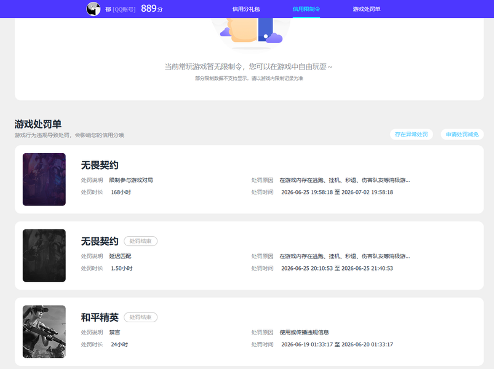Switch to the 信用限制令 tab
This screenshot has width=494, height=369.
pyautogui.click(x=306, y=9)
